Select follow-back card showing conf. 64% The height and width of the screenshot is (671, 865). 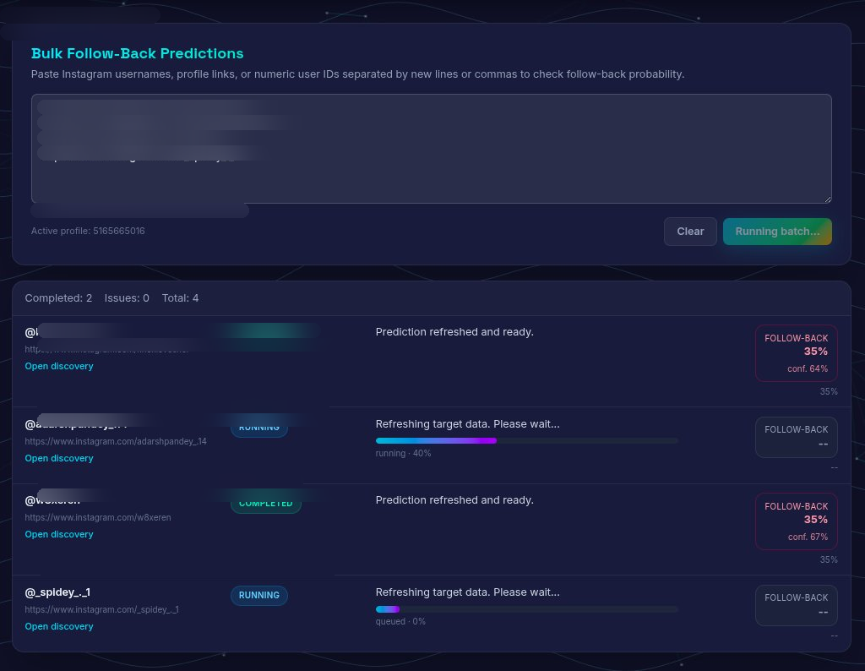[x=796, y=352]
